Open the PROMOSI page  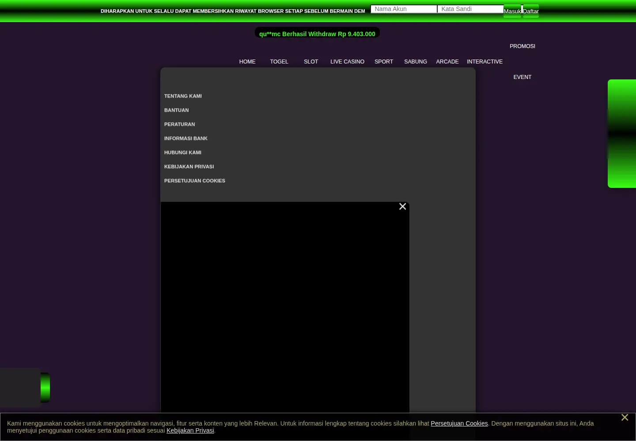coord(522,46)
